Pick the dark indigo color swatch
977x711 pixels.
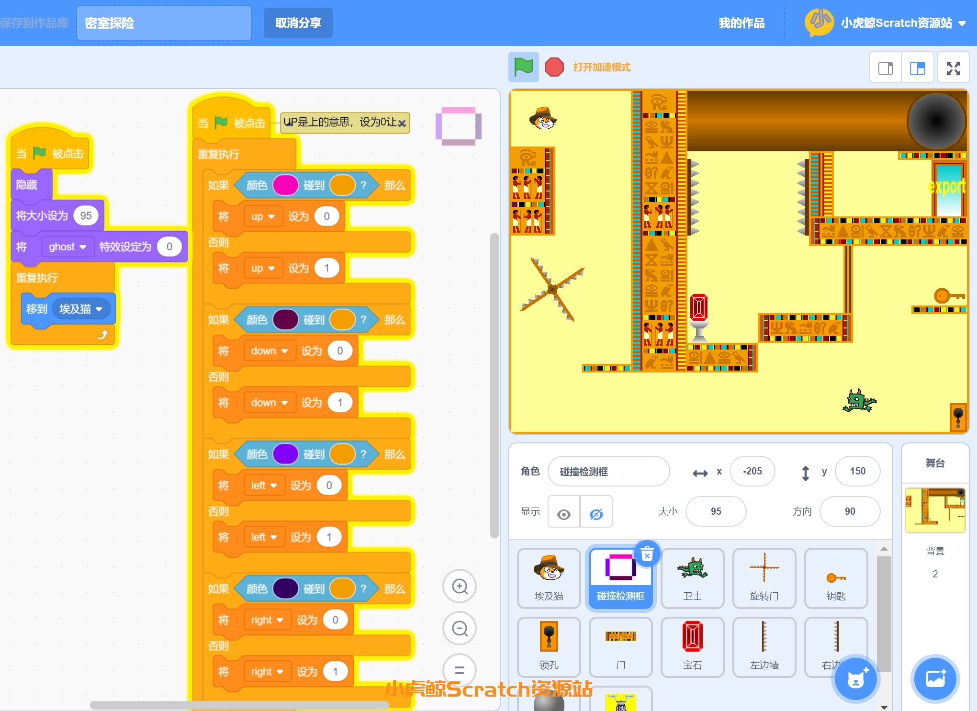[285, 589]
